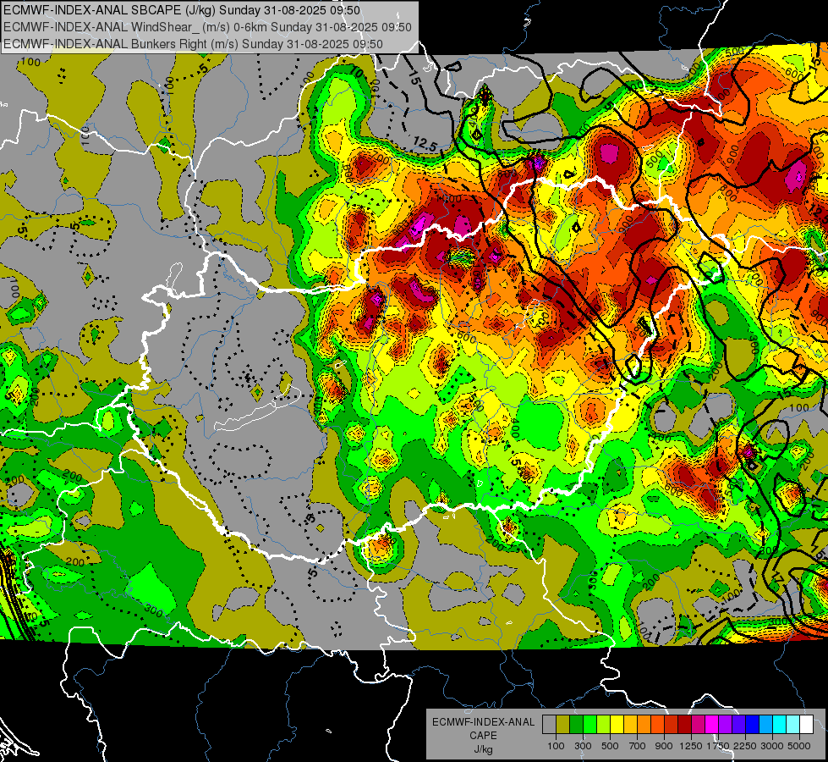This screenshot has height=762, width=828.
Task: Click the 5000 legend scale value
Action: click(x=799, y=746)
